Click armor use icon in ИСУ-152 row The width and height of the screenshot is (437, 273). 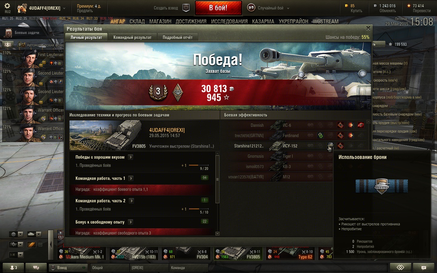330,146
